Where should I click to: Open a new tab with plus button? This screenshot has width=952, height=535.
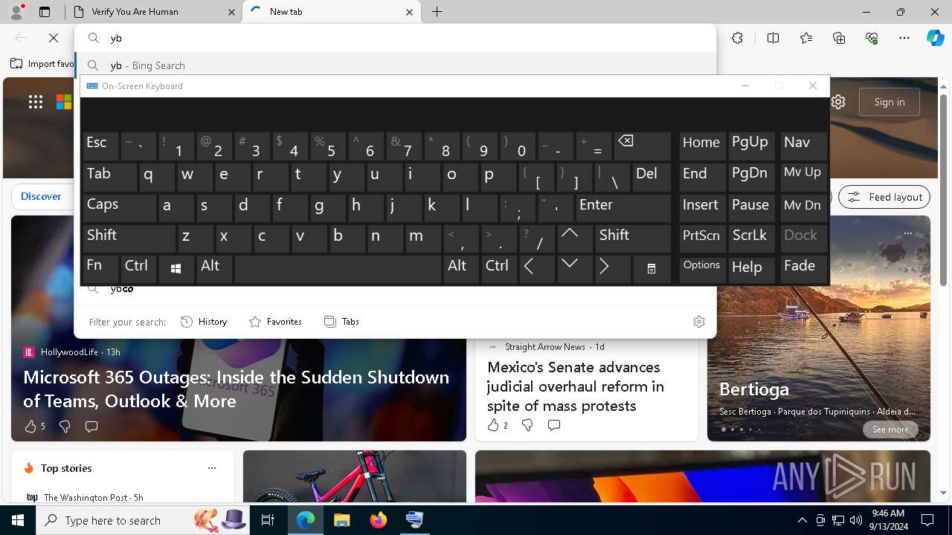coord(437,12)
